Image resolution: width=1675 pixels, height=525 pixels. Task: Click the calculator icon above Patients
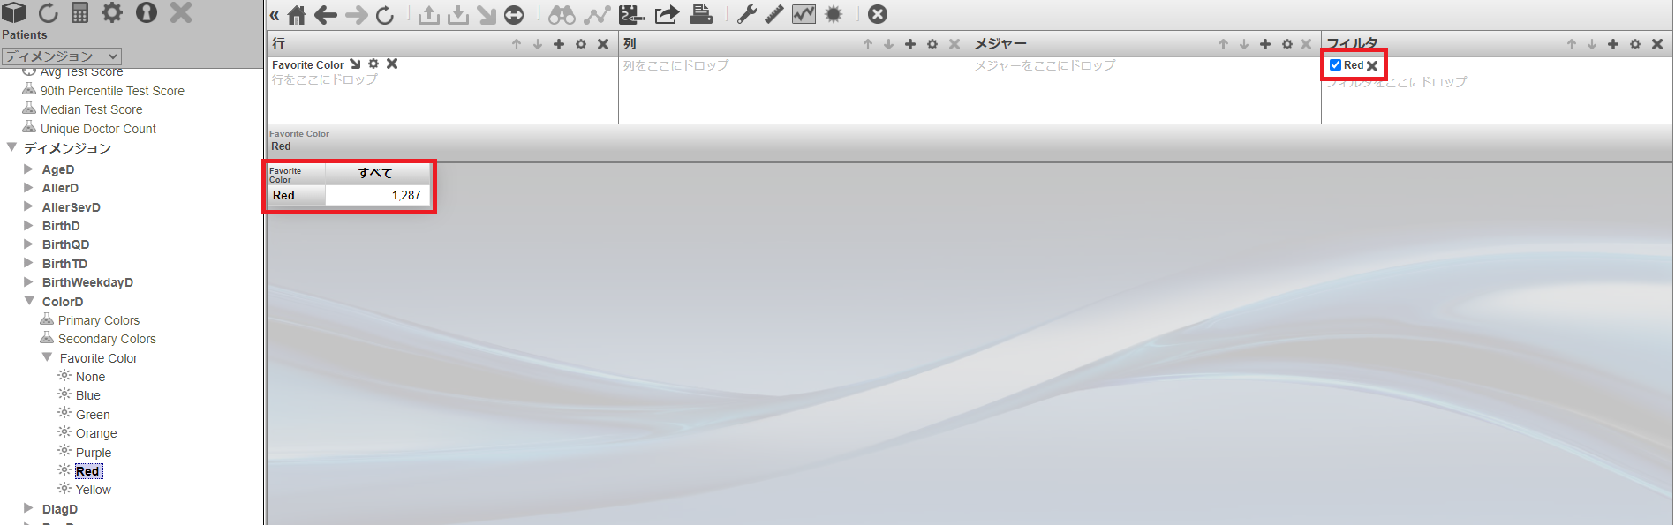pos(80,12)
